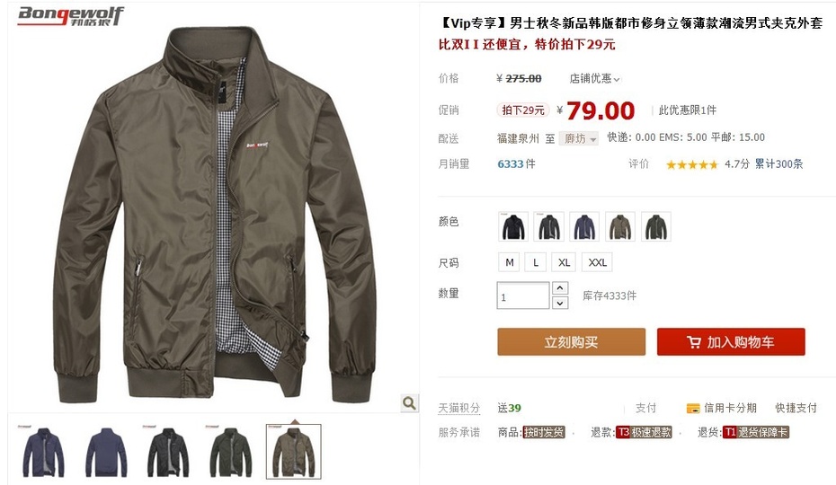This screenshot has height=485, width=836.
Task: Click the credit card installment icon
Action: click(692, 409)
